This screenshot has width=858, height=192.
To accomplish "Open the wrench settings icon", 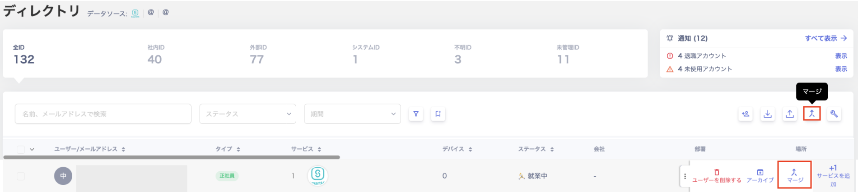I will click(x=834, y=114).
